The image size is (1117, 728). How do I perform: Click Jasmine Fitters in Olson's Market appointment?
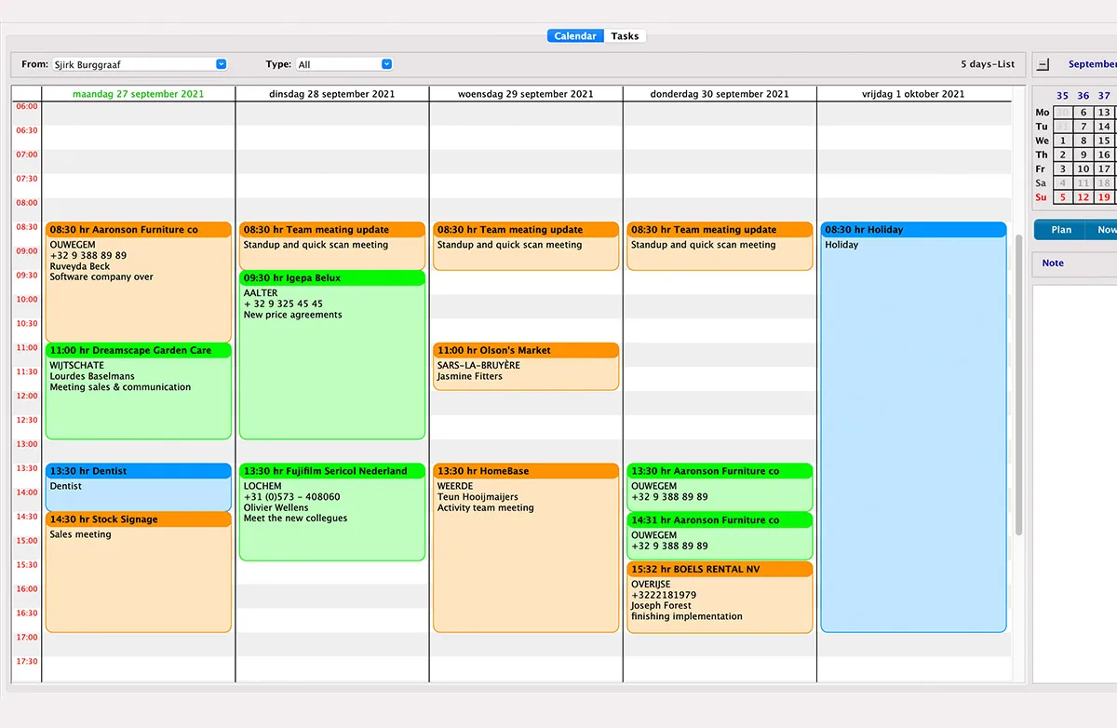(469, 376)
